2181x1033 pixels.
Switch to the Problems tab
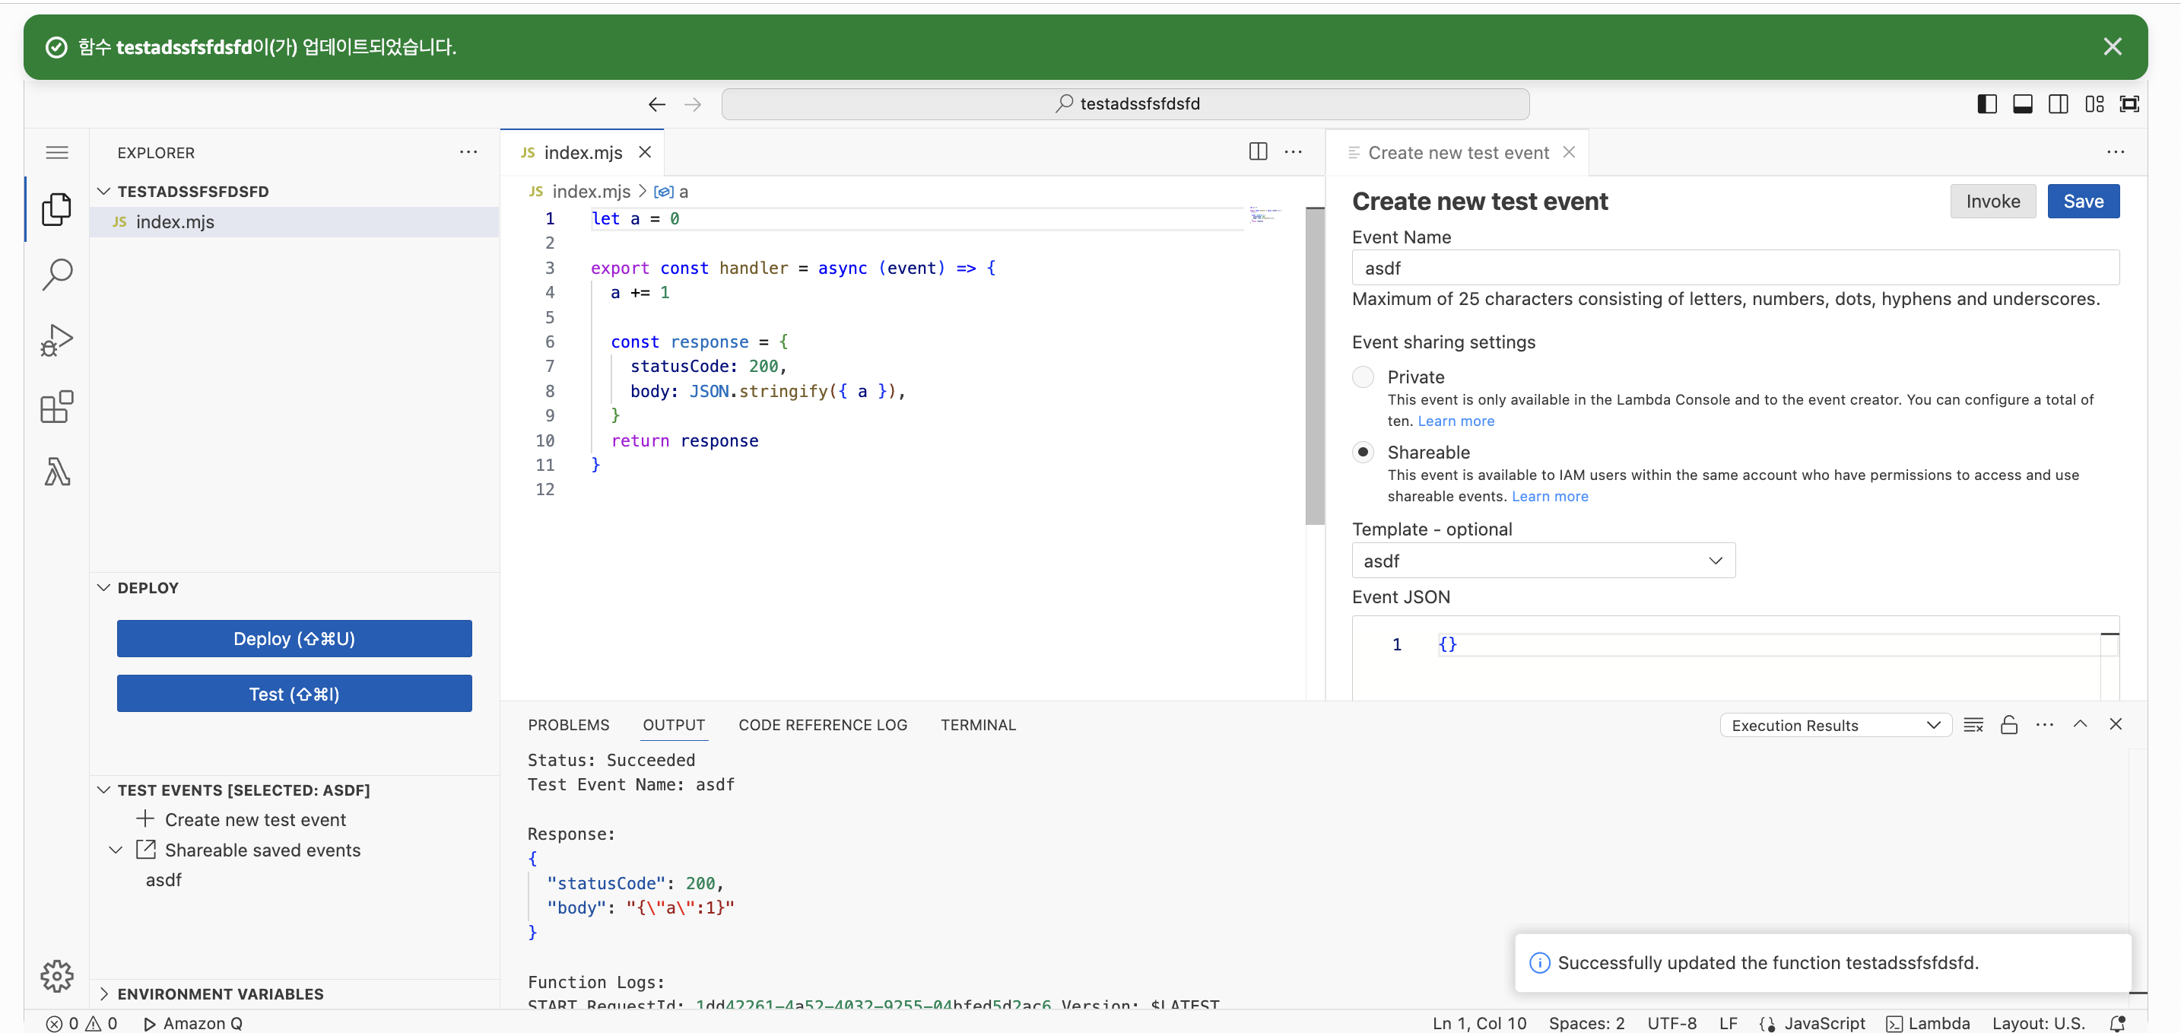click(x=568, y=725)
